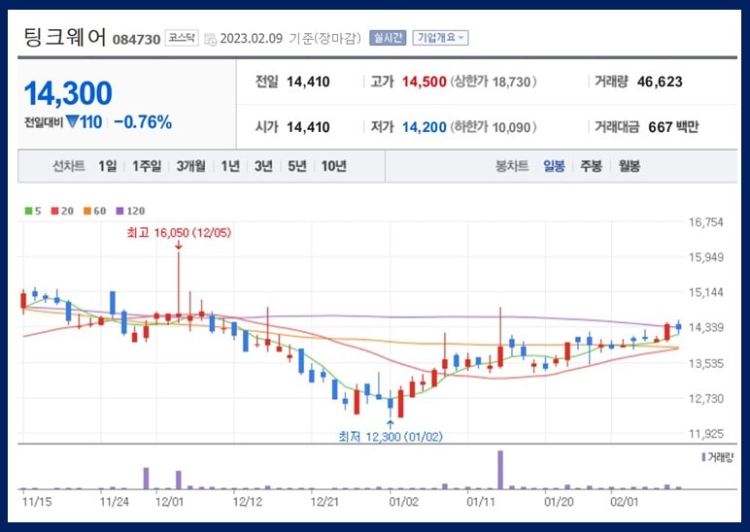The image size is (750, 532).
Task: Switch to 주봉 weekly candle chart
Action: point(592,166)
